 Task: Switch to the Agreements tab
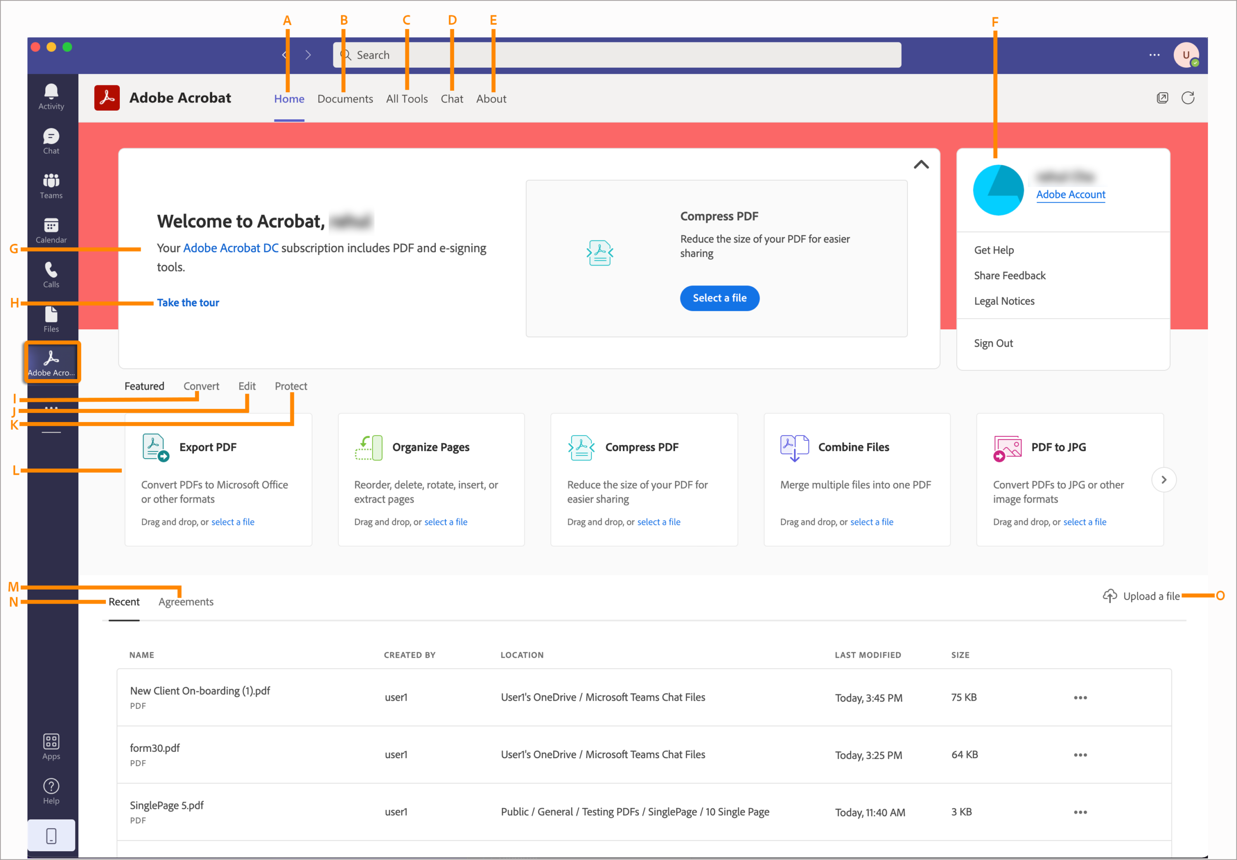coord(186,602)
